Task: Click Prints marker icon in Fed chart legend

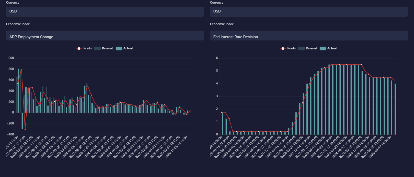Action: coord(283,48)
